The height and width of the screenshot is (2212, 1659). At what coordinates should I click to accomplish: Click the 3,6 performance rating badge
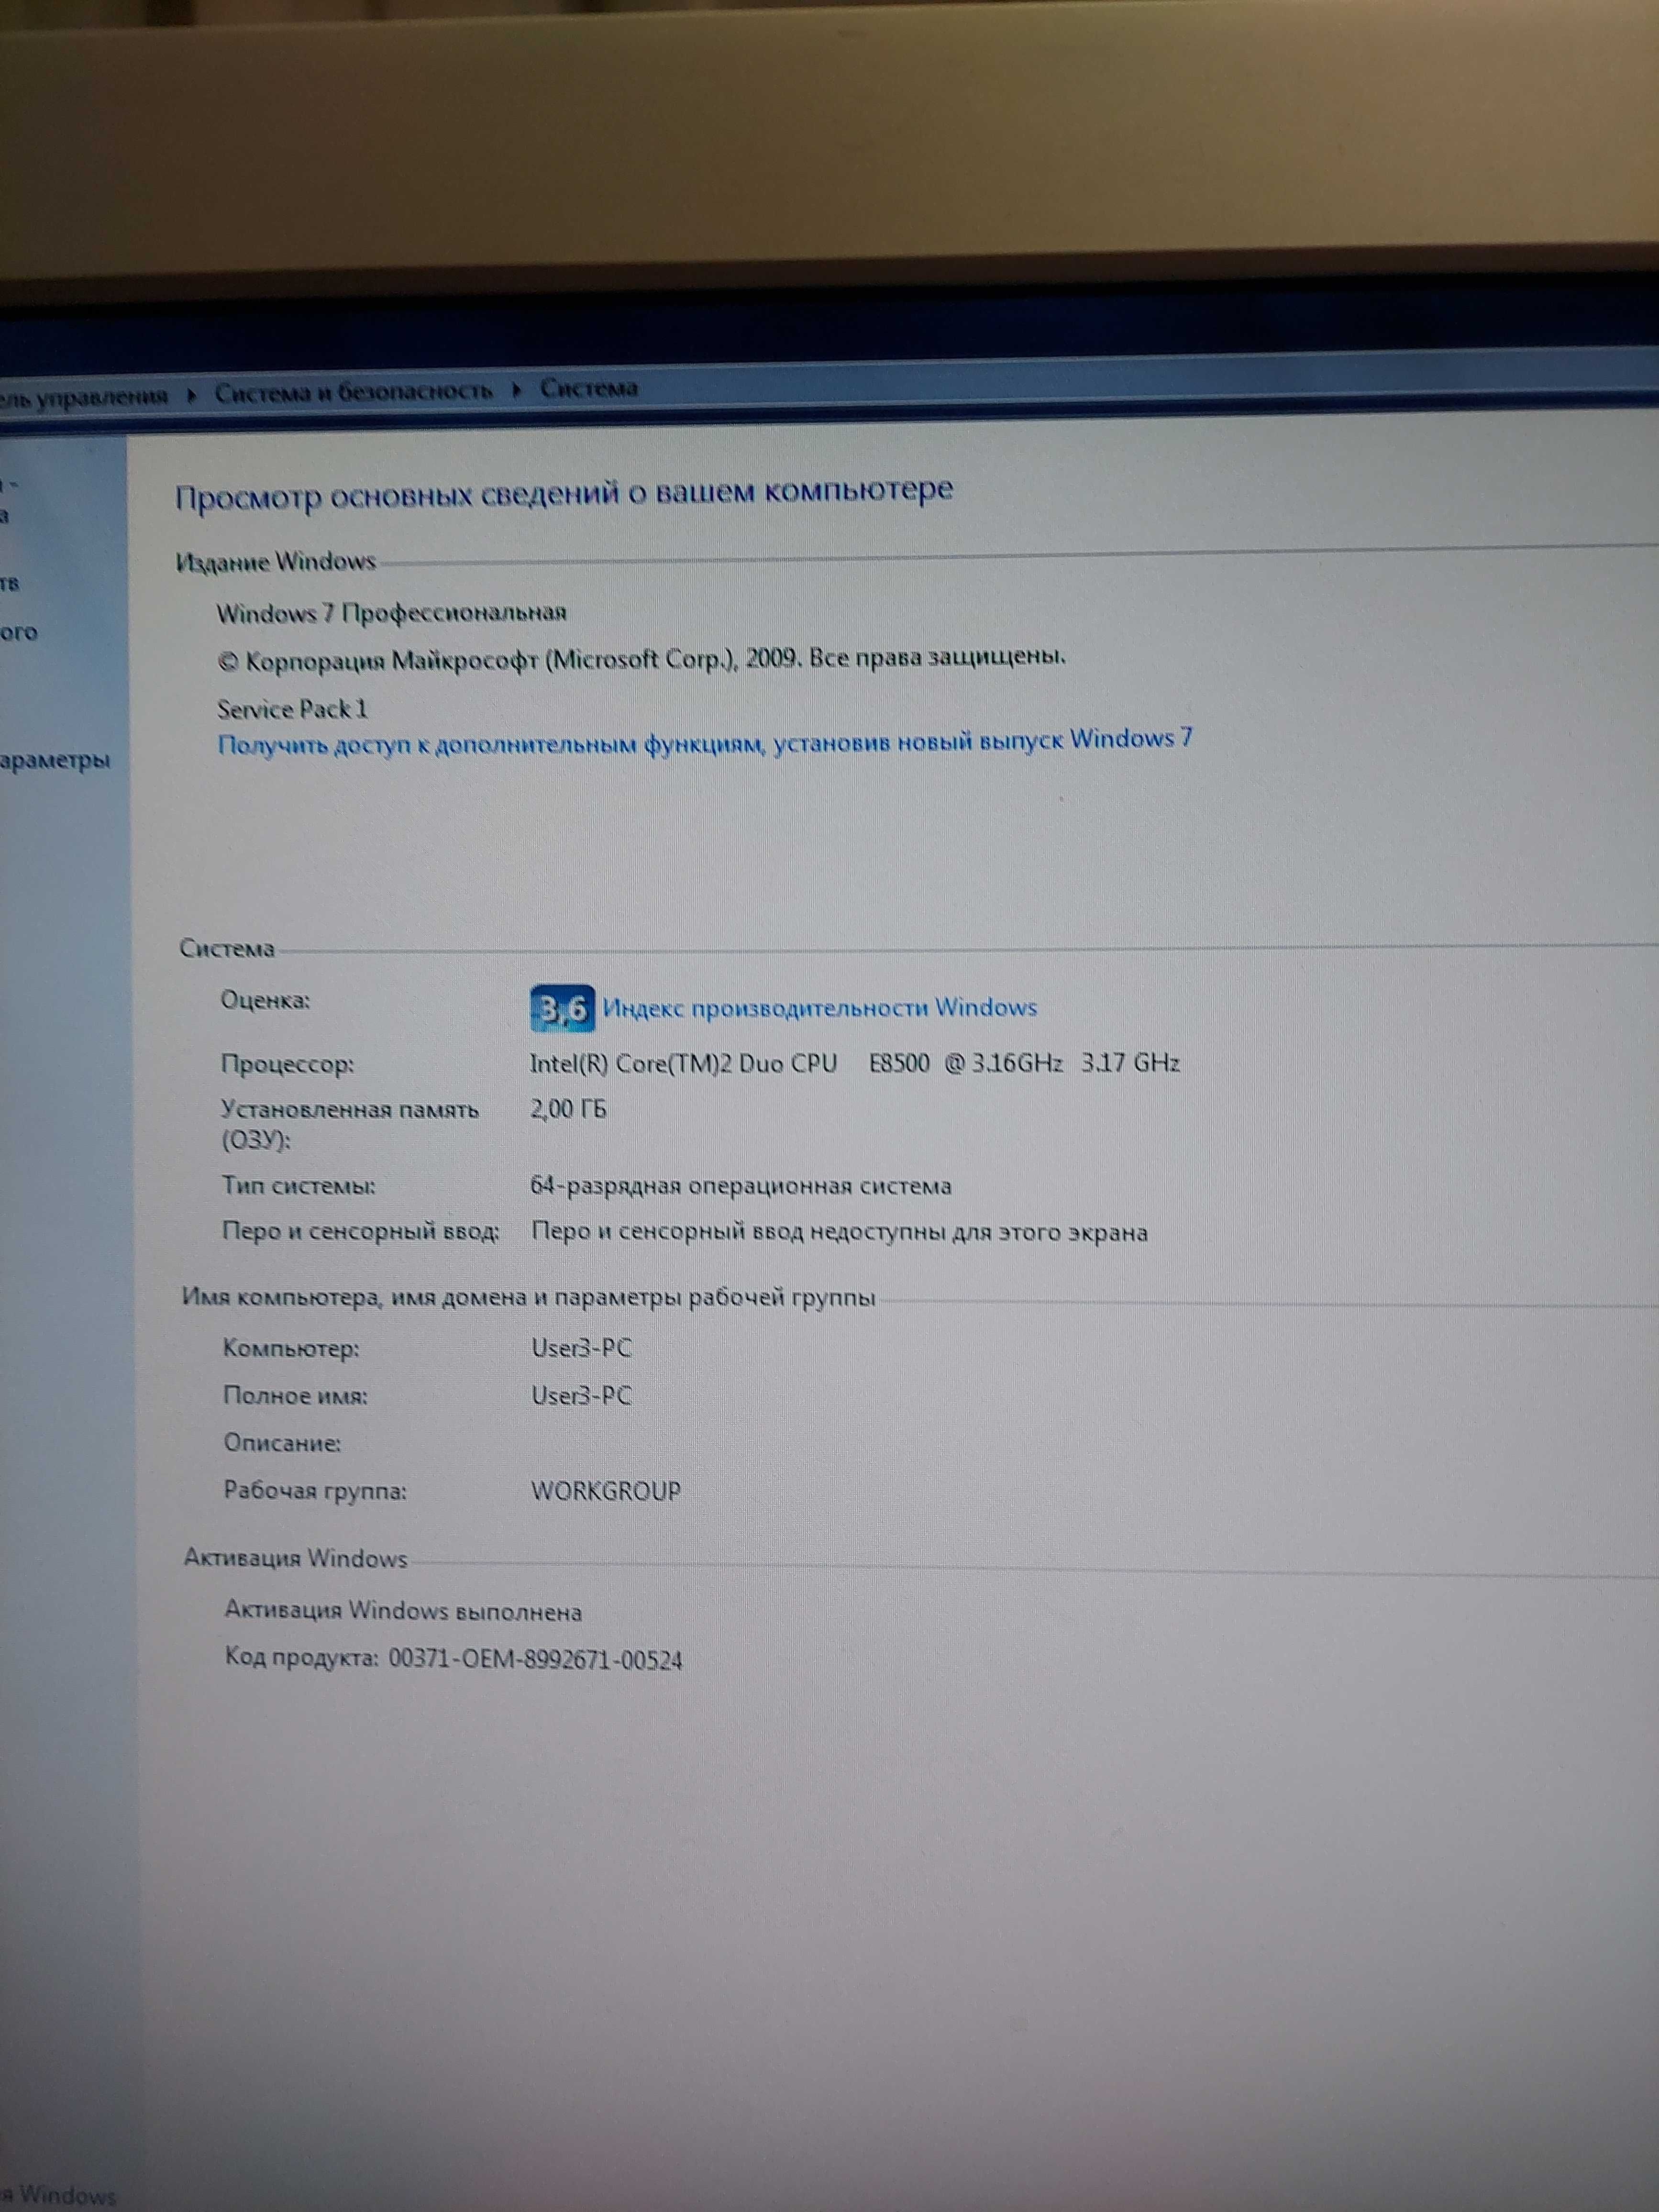tap(562, 1008)
